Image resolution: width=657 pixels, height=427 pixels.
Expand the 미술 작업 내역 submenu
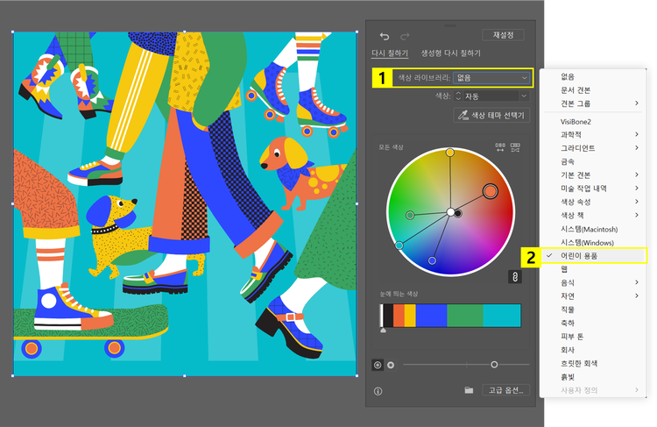coord(593,189)
